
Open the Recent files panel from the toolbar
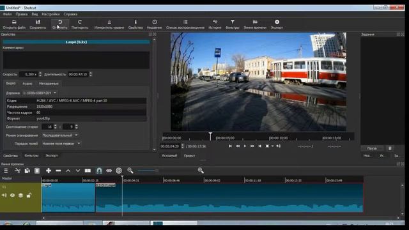point(155,22)
